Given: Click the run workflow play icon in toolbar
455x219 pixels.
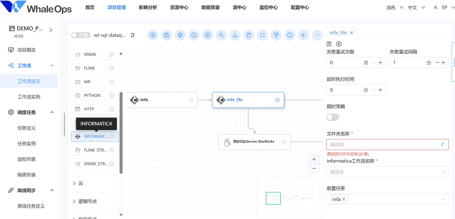Looking at the screenshot, I should (x=153, y=35).
